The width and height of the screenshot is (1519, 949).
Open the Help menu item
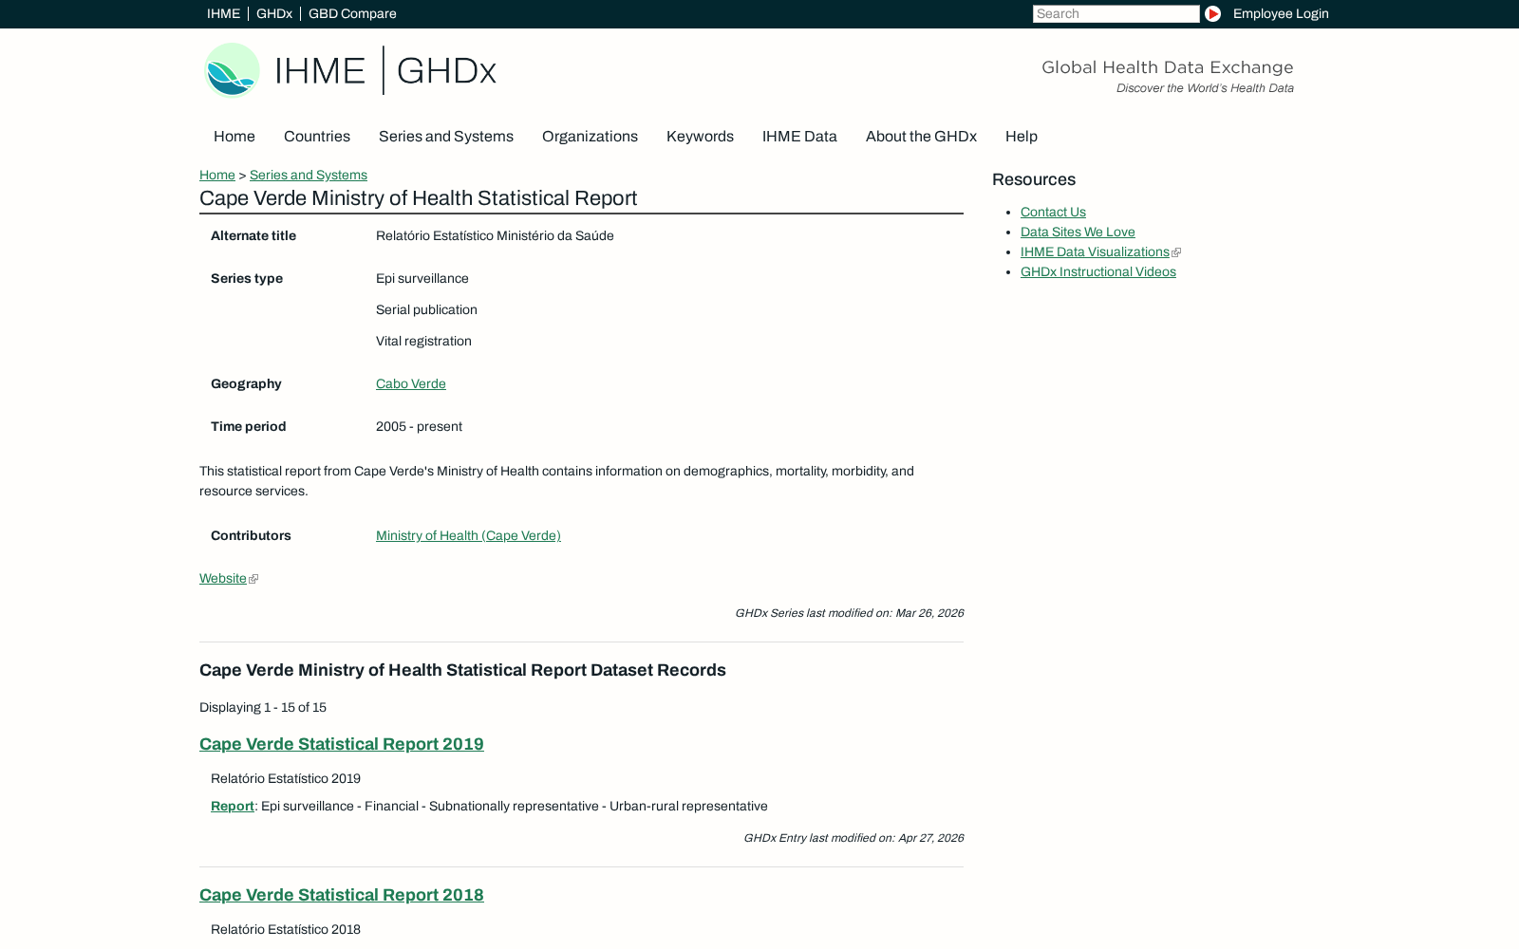click(1022, 137)
